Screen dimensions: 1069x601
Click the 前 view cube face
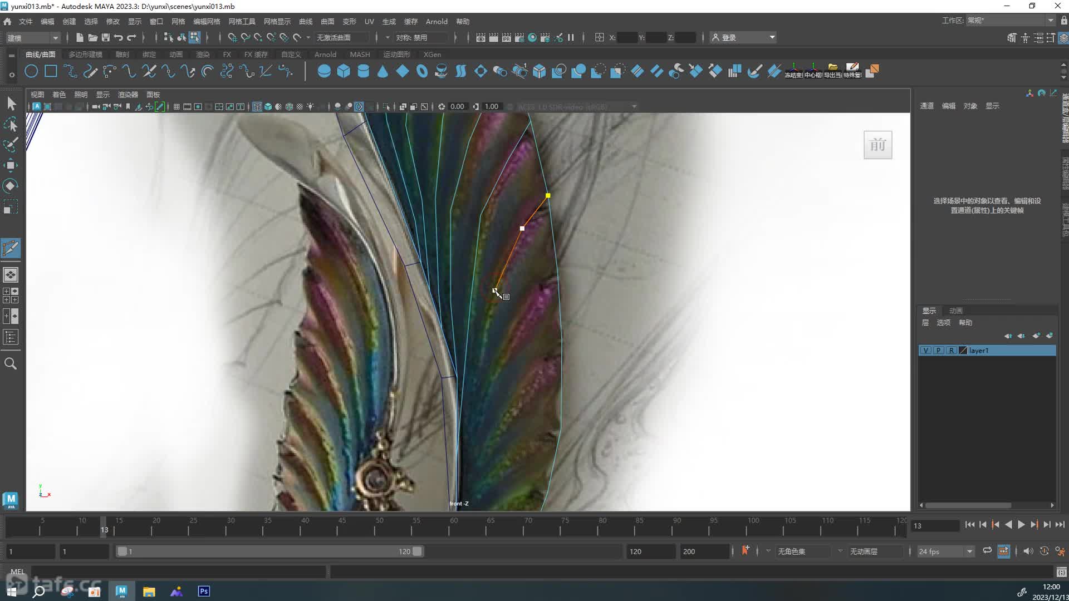[878, 145]
